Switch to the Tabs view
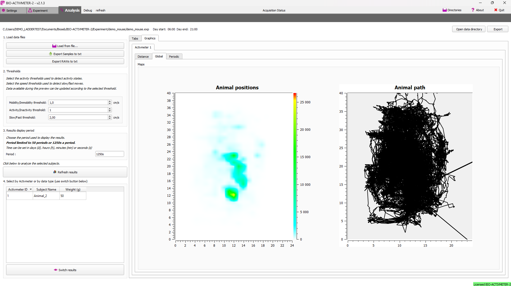The width and height of the screenshot is (511, 286). pyautogui.click(x=135, y=39)
